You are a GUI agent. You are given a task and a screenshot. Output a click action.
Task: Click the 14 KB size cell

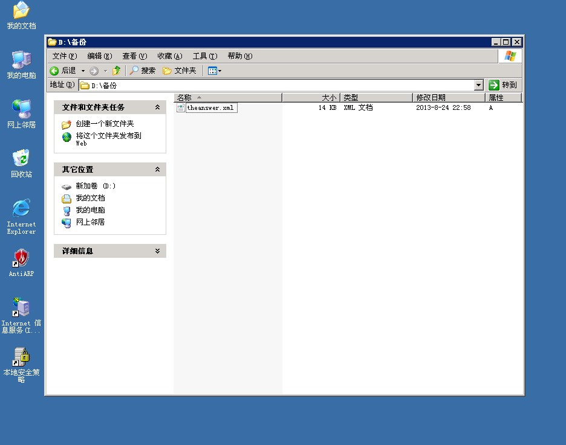coord(327,107)
